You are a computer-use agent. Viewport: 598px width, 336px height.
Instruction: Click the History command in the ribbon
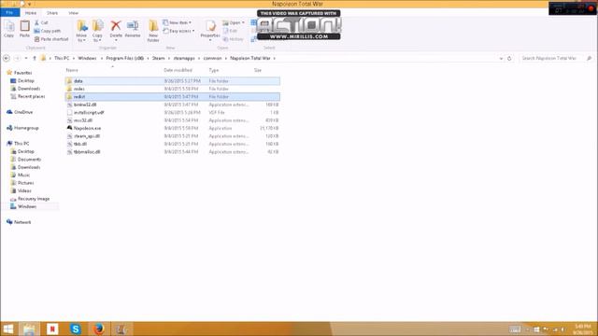234,39
